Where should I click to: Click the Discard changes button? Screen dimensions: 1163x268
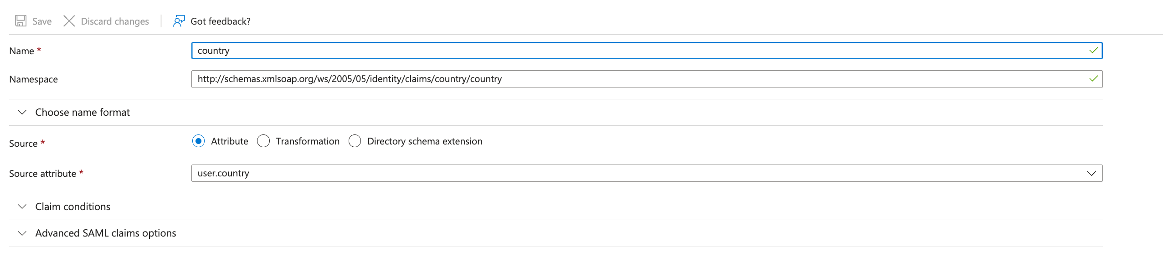(114, 21)
